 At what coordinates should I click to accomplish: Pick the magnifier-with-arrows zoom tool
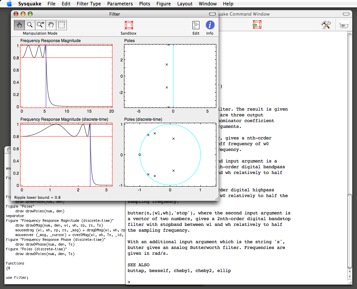(40, 25)
